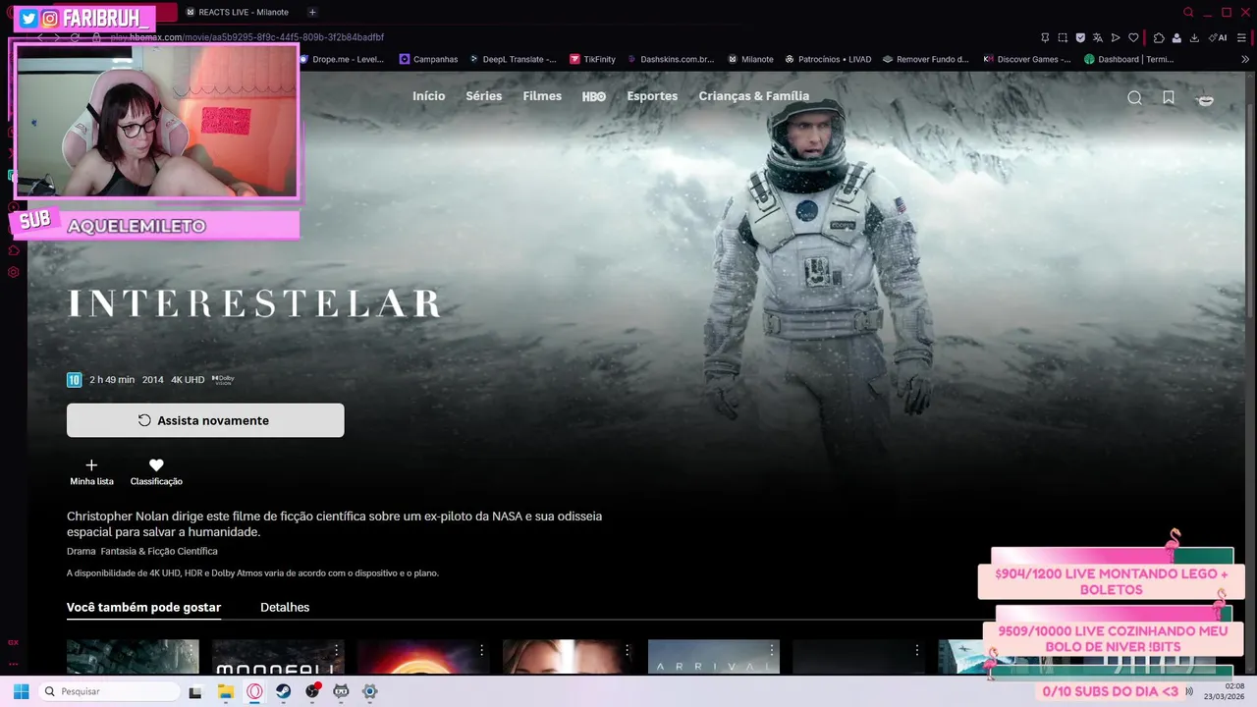Select Você também pode gostar tab
The height and width of the screenshot is (707, 1257).
[x=143, y=608]
